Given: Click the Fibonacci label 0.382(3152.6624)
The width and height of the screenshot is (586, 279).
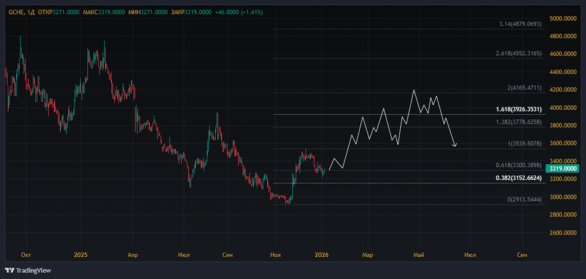Looking at the screenshot, I should click(519, 178).
